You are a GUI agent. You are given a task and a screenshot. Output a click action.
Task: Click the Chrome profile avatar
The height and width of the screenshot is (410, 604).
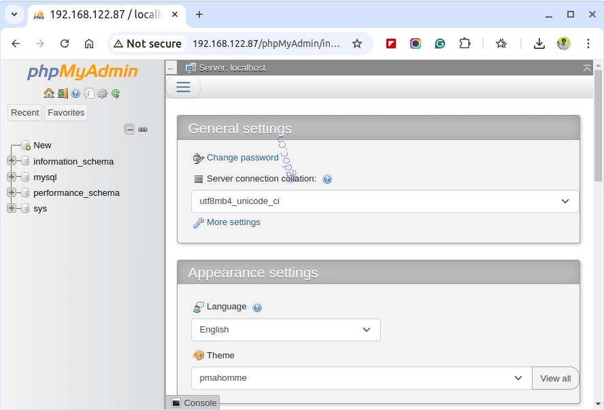click(564, 44)
